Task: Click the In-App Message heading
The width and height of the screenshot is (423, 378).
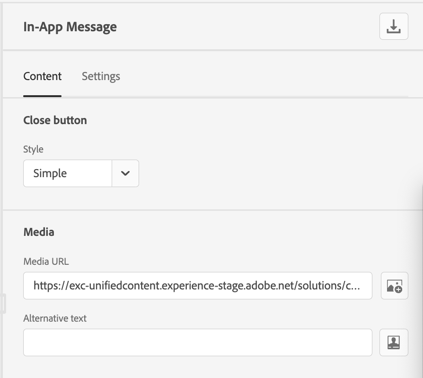Action: point(70,27)
